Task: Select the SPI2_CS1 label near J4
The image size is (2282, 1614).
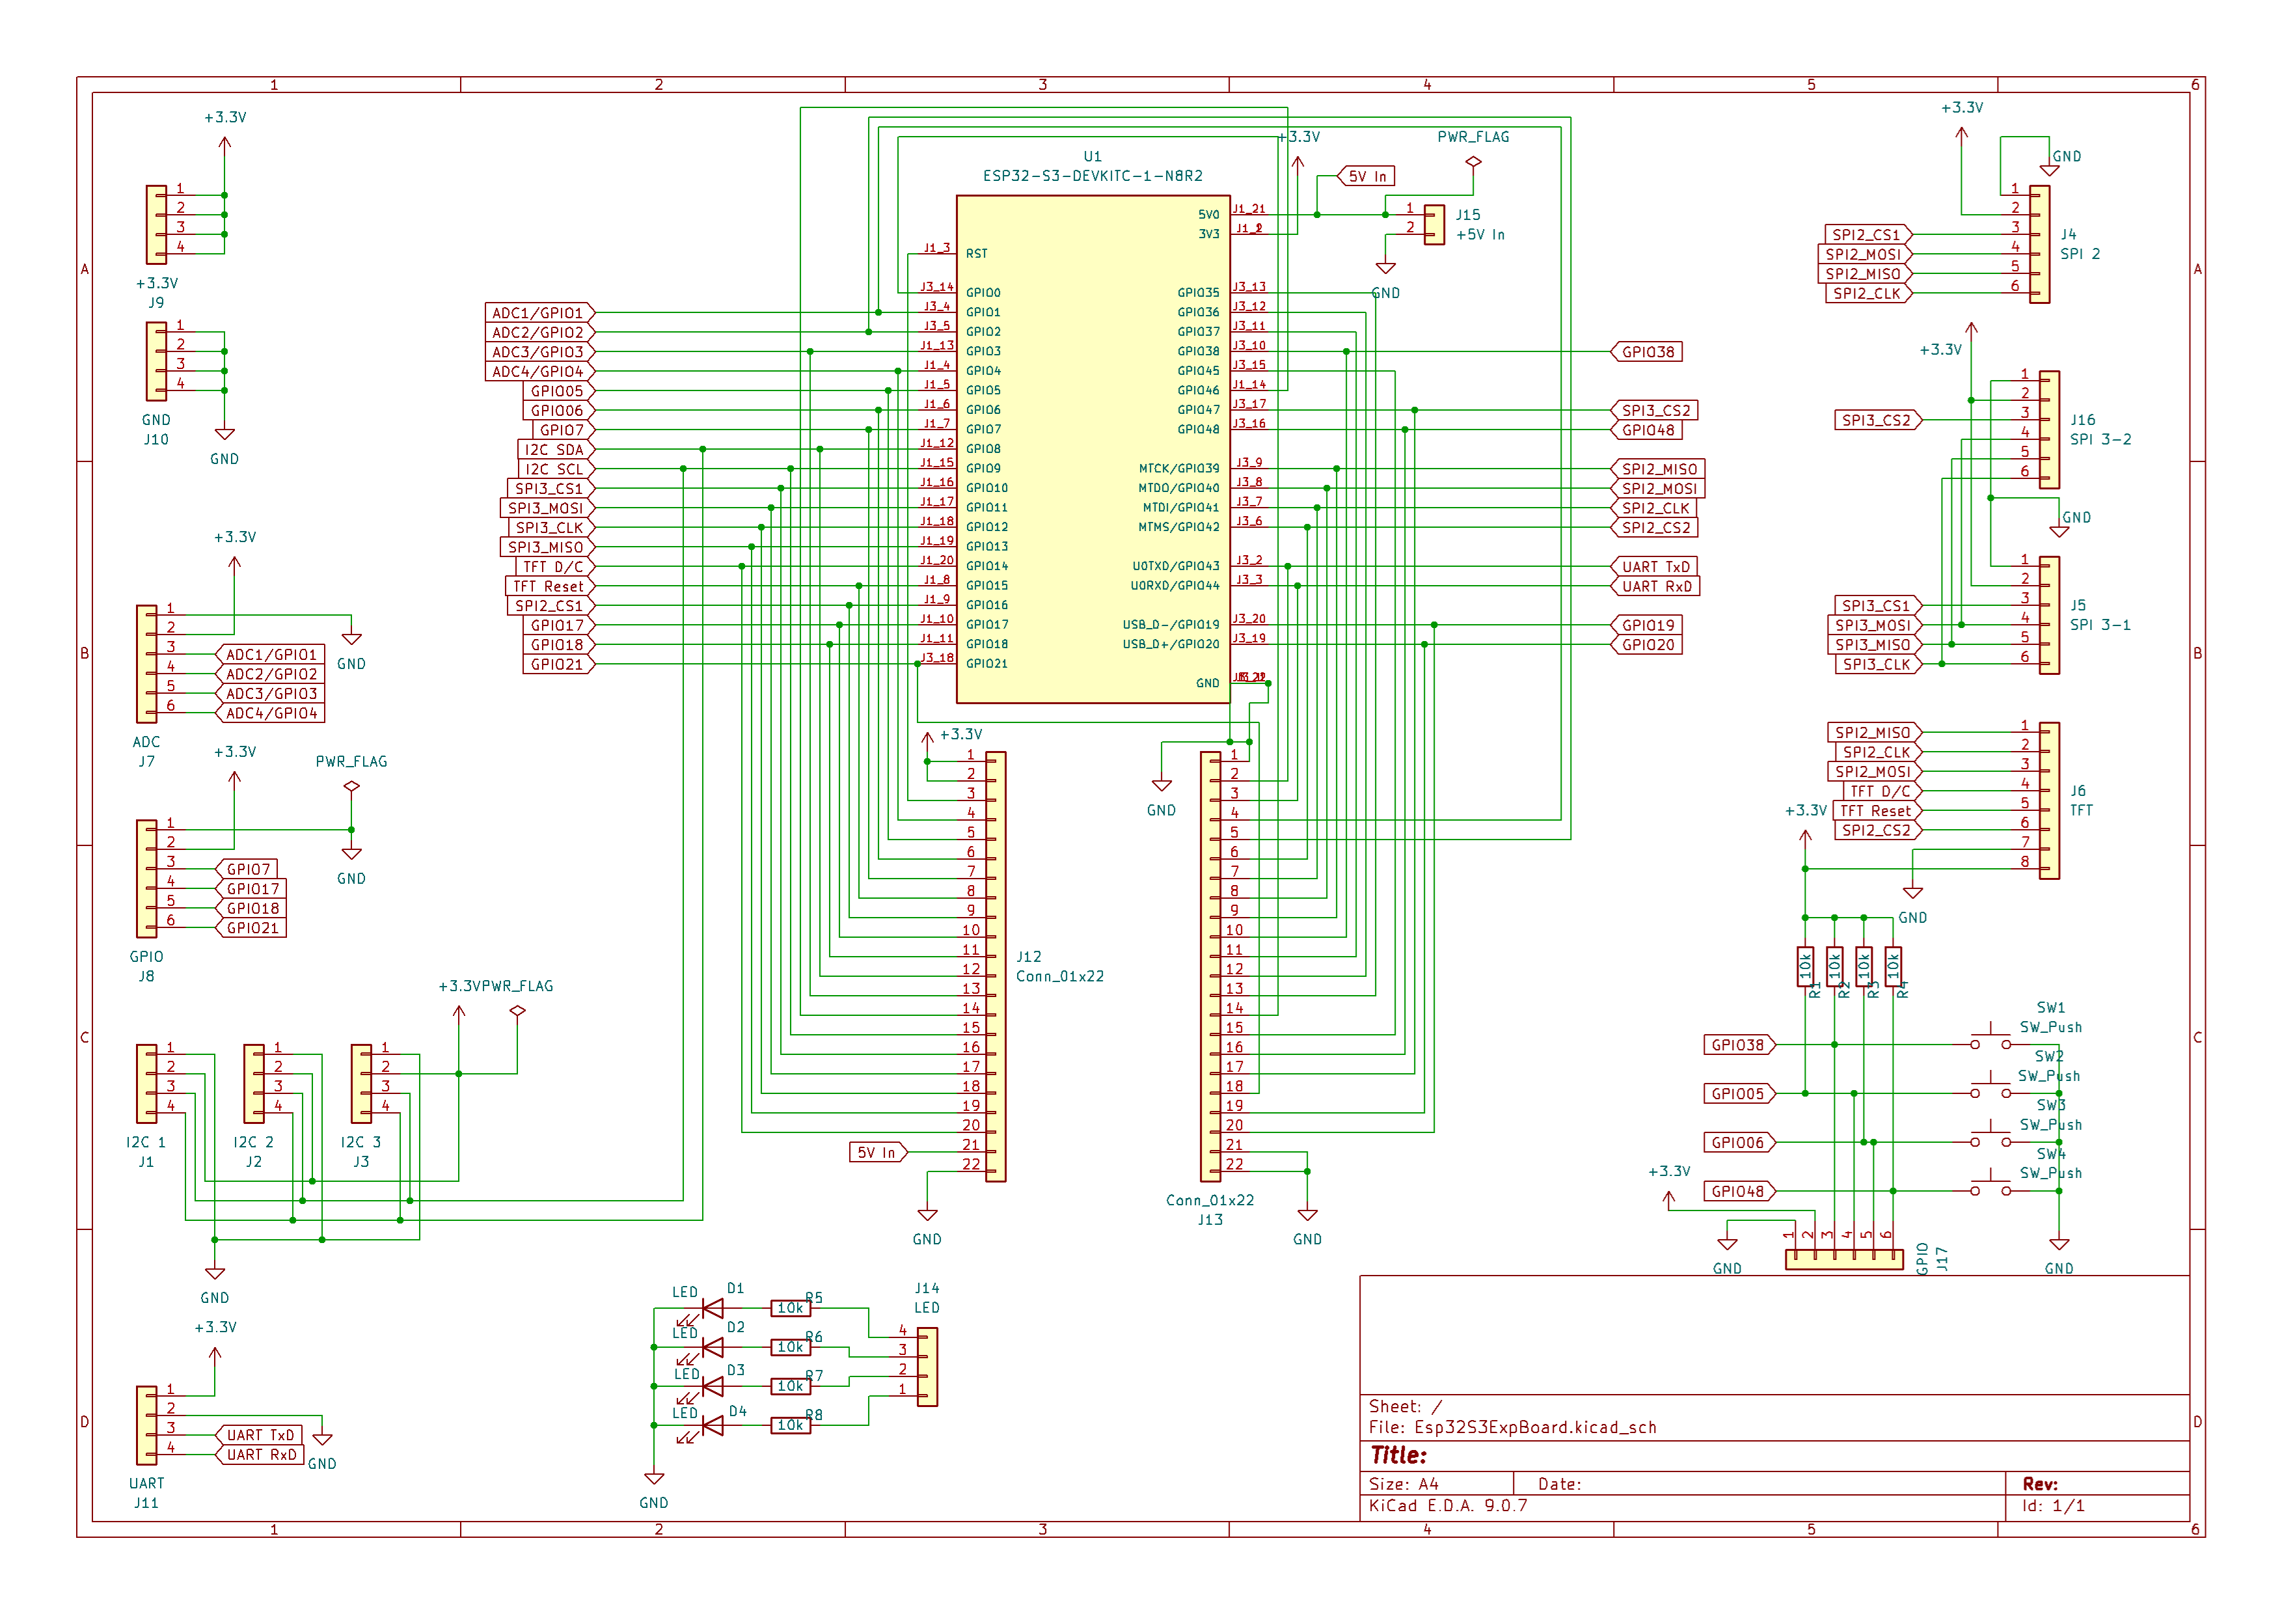Action: click(x=1868, y=234)
